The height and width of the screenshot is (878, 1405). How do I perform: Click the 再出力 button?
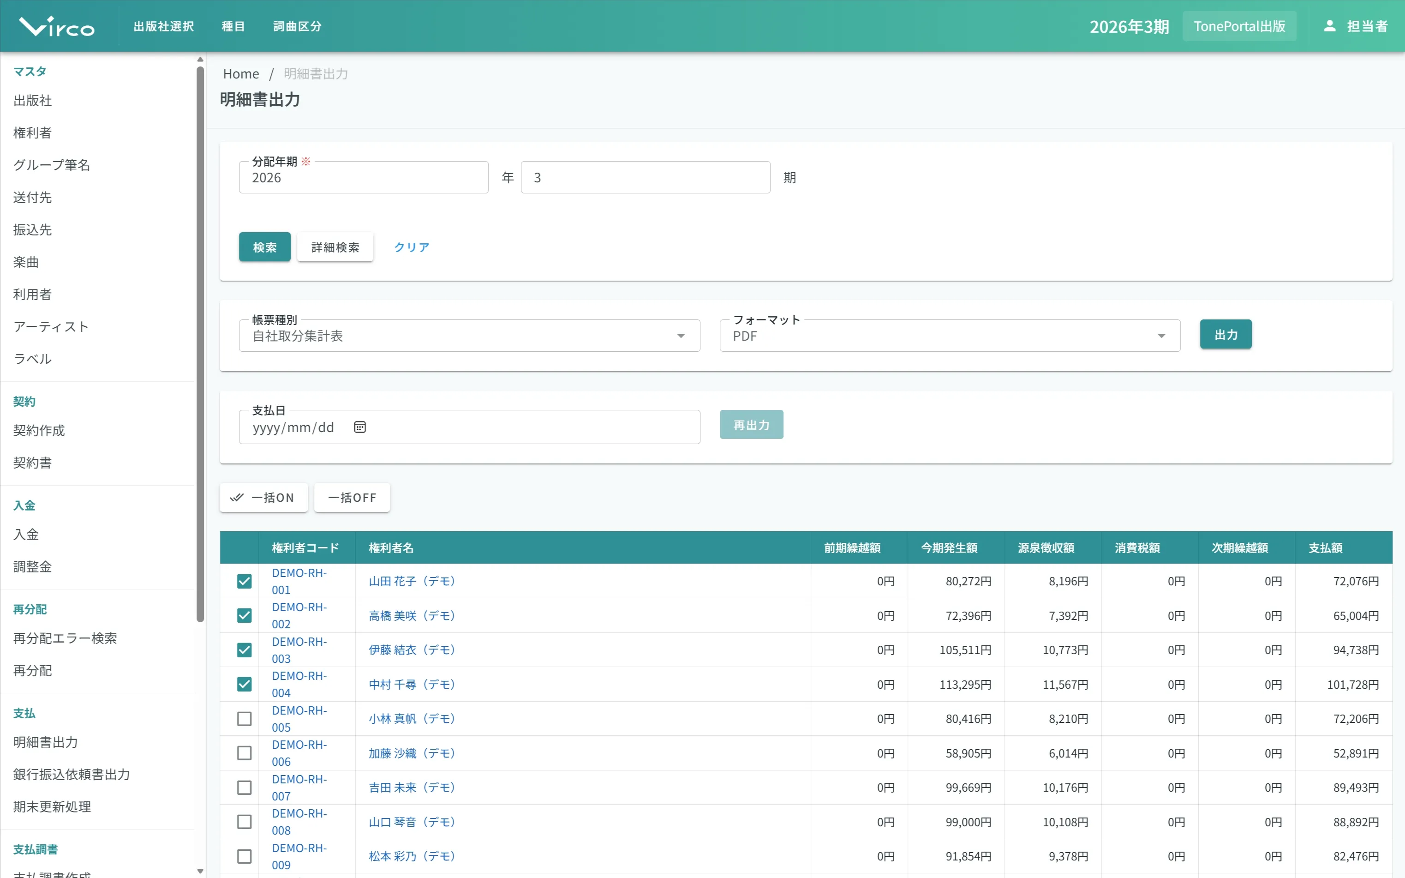coord(752,425)
